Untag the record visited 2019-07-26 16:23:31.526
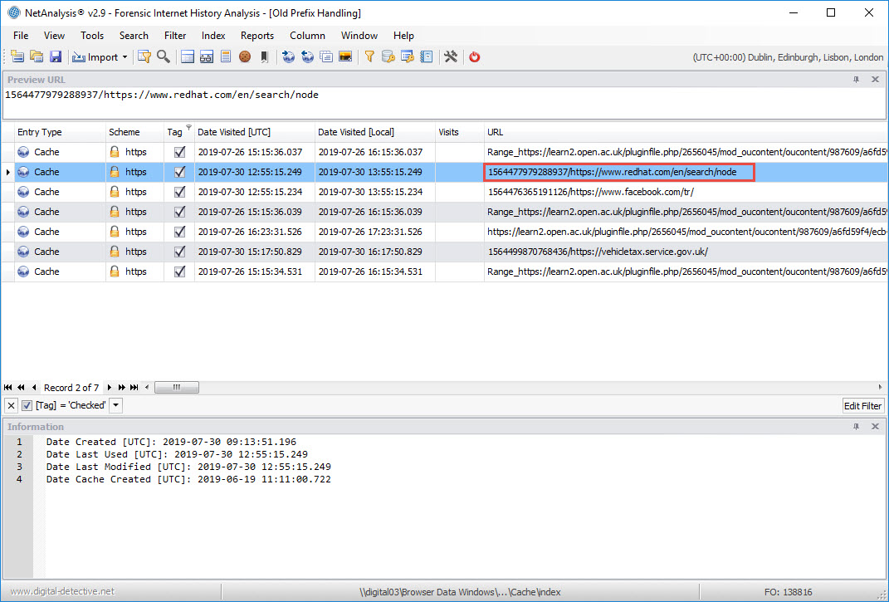This screenshot has width=889, height=602. tap(180, 232)
